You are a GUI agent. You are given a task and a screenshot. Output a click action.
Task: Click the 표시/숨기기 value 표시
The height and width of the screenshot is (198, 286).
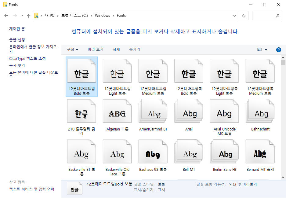click(161, 190)
